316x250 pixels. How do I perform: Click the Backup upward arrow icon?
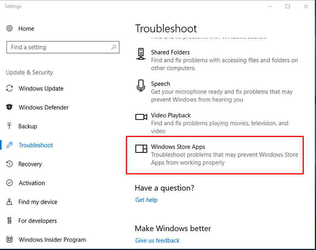click(9, 126)
